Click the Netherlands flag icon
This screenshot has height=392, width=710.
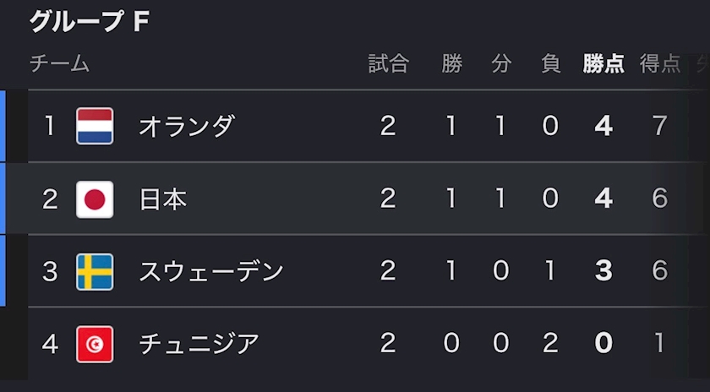pos(95,126)
